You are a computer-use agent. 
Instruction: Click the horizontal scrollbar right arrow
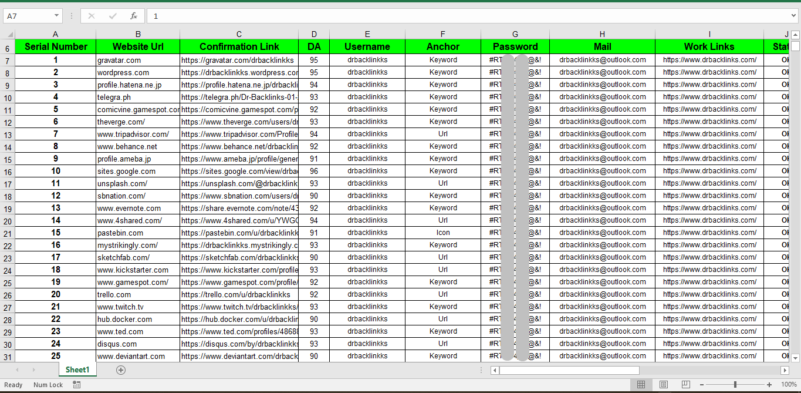pyautogui.click(x=786, y=370)
